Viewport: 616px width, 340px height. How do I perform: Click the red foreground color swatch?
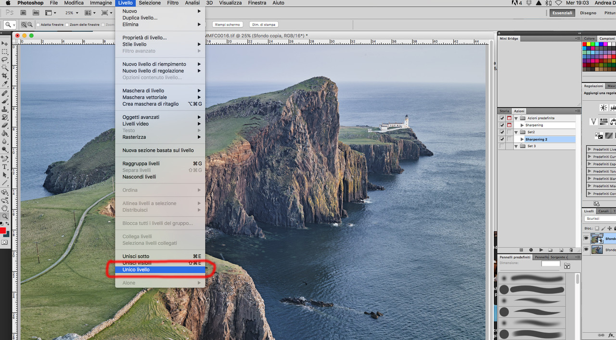(2, 231)
